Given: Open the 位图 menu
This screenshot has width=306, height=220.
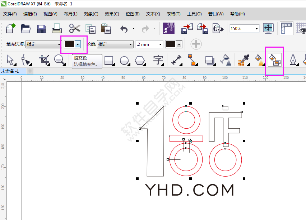Looking at the screenshot, I should click(x=133, y=14).
